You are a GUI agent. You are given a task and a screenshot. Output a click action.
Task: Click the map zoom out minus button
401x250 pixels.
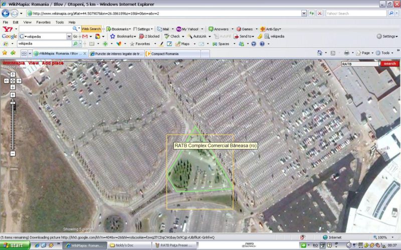coord(13,153)
